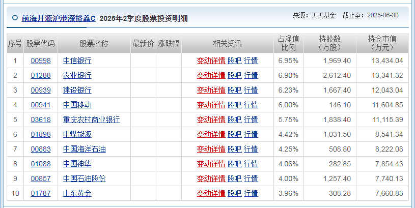Open 股吧 for 中国海洋石油

pyautogui.click(x=235, y=150)
